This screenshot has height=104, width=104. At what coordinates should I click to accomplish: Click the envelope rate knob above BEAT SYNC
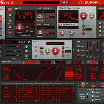78,70
